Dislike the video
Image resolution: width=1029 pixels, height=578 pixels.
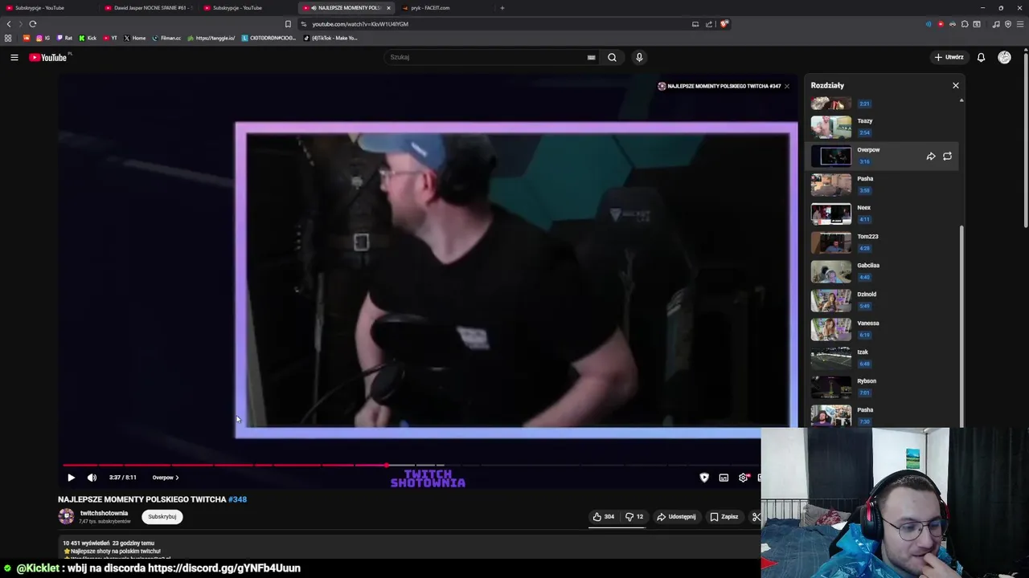click(x=634, y=517)
